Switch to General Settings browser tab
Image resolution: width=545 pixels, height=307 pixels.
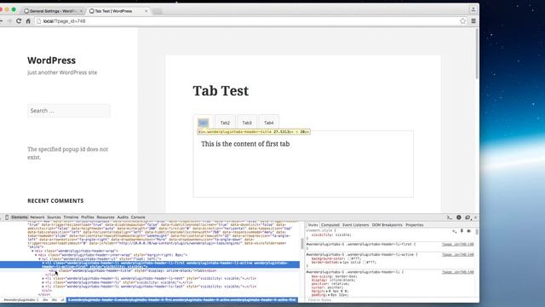coord(53,11)
